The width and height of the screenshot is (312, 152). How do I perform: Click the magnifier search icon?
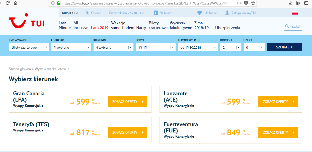pyautogui.click(x=287, y=26)
